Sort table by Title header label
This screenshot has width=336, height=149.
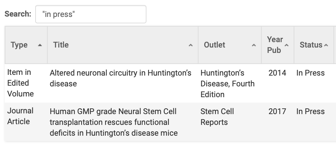pos(61,45)
